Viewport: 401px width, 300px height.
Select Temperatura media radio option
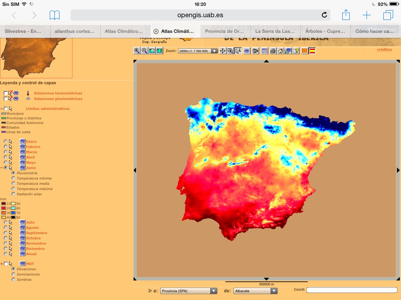click(x=13, y=183)
